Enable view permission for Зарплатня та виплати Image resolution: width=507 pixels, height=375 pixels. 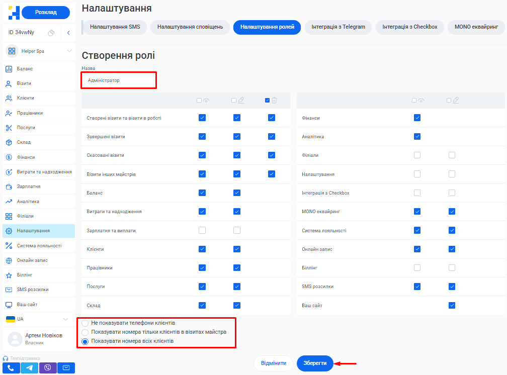coord(202,230)
